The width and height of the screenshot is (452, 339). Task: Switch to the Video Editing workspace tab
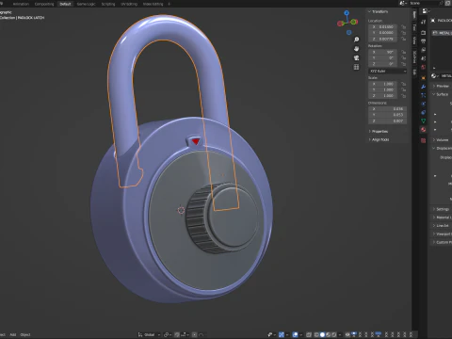tap(153, 4)
